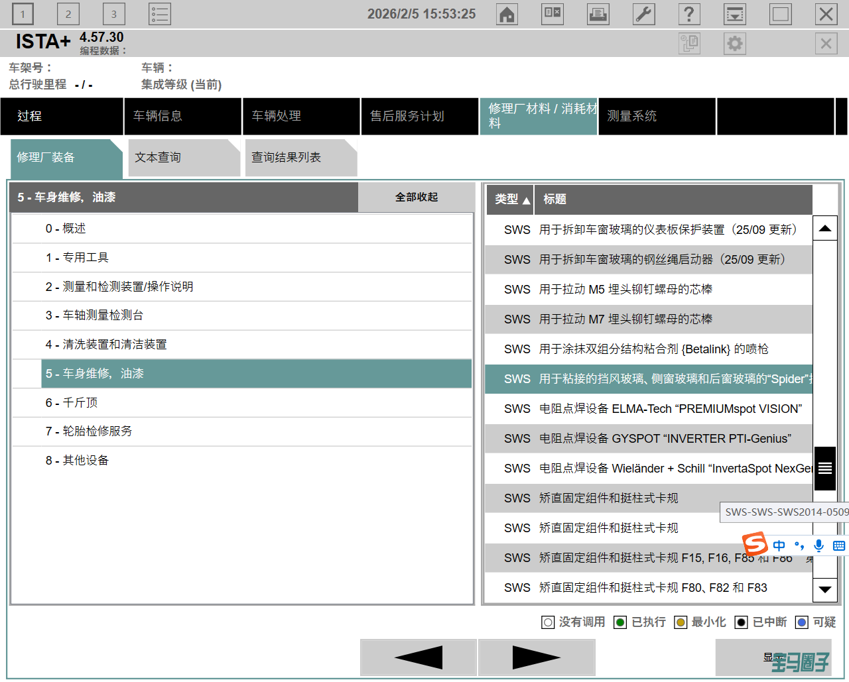Viewport: 849px width, 682px height.
Task: Click the question mark help icon
Action: click(689, 14)
